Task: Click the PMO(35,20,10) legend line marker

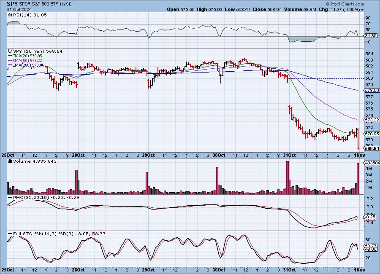Action: (10, 198)
